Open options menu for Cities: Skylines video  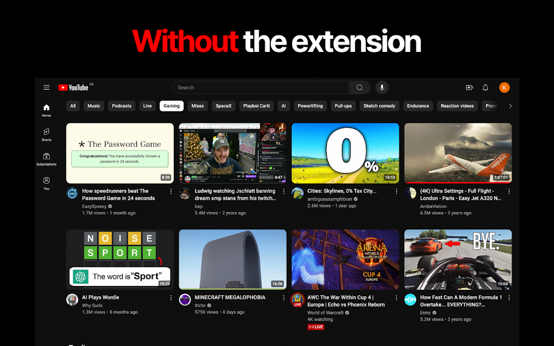coord(397,191)
